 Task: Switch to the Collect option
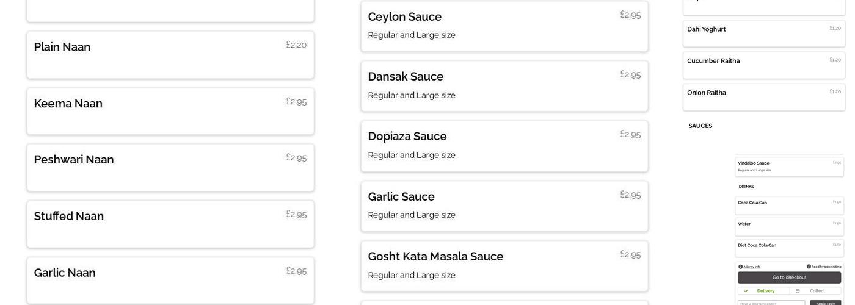tap(817, 291)
